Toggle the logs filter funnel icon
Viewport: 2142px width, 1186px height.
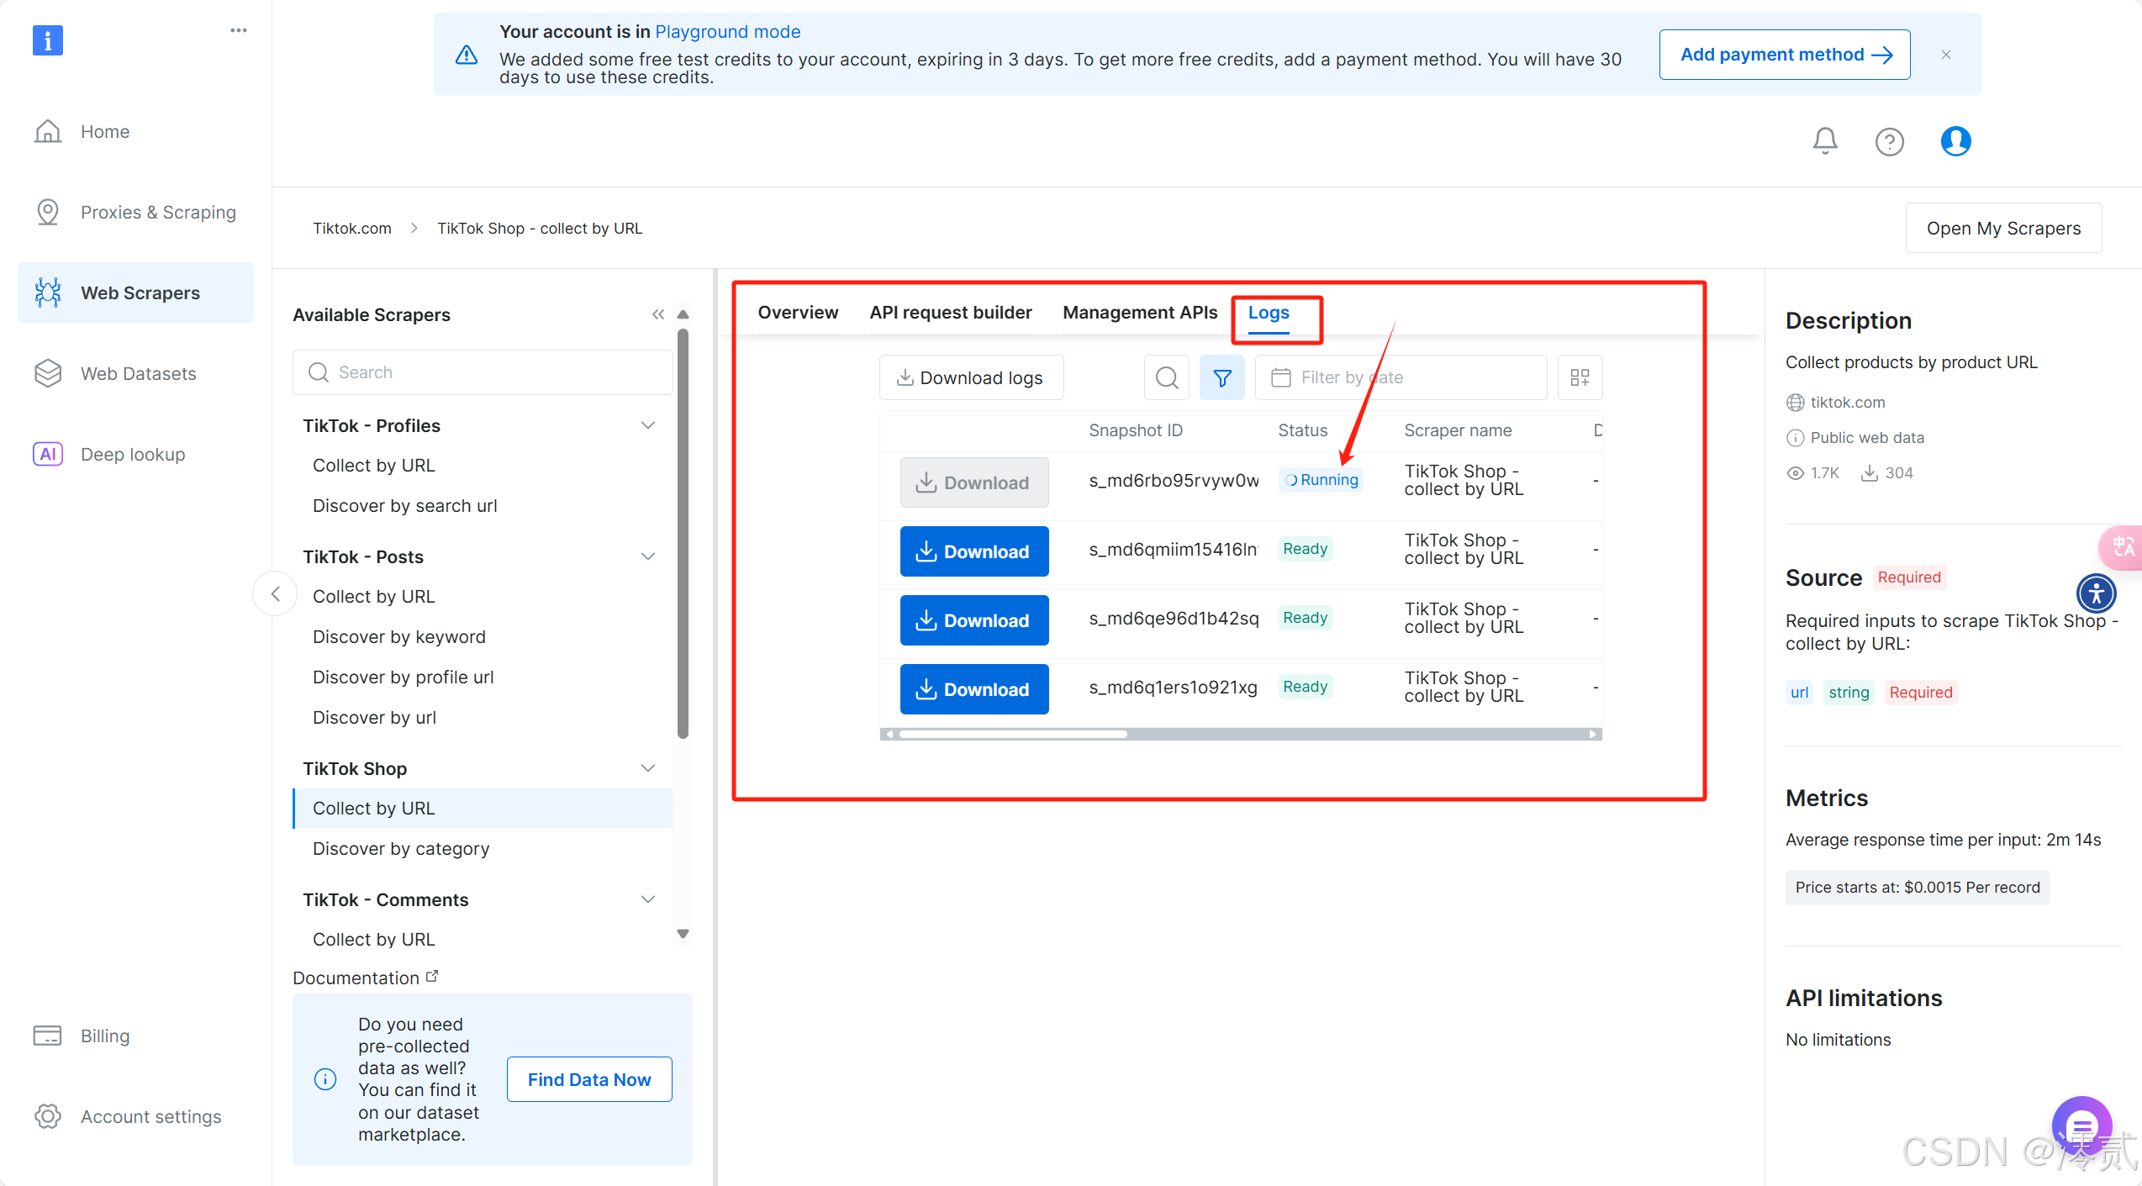[1222, 377]
